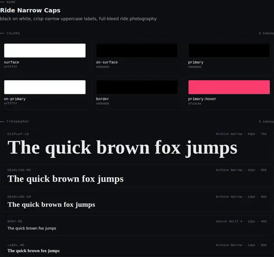This screenshot has height=257, width=274.
Task: Click the 'border' token name
Action: click(x=102, y=99)
